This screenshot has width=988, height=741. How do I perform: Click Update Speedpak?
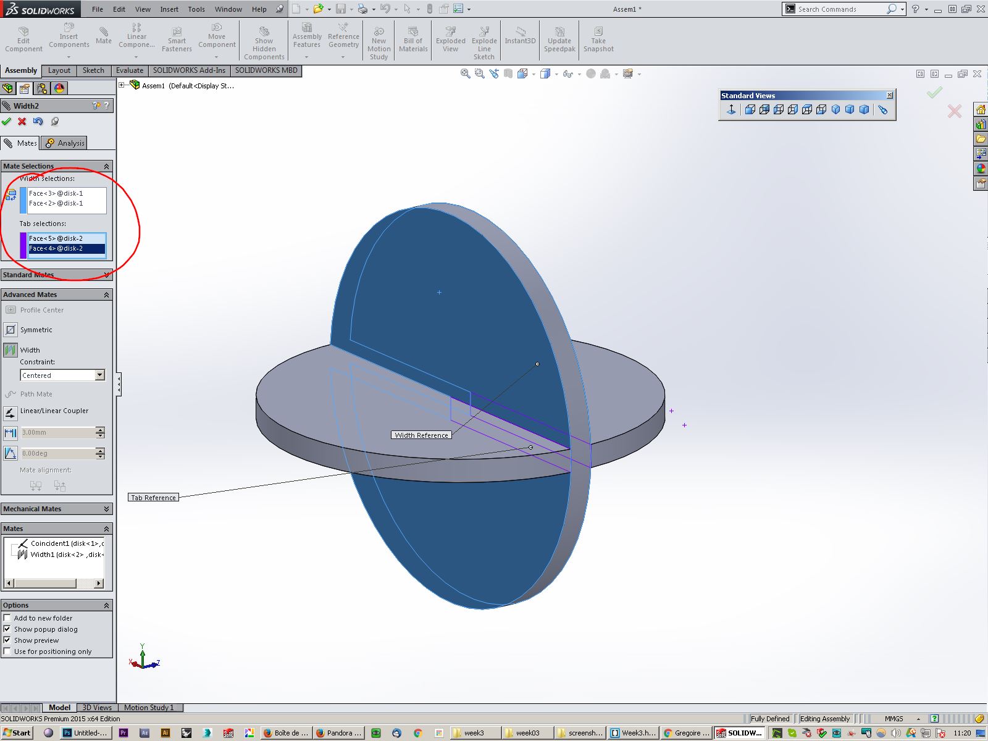[559, 40]
